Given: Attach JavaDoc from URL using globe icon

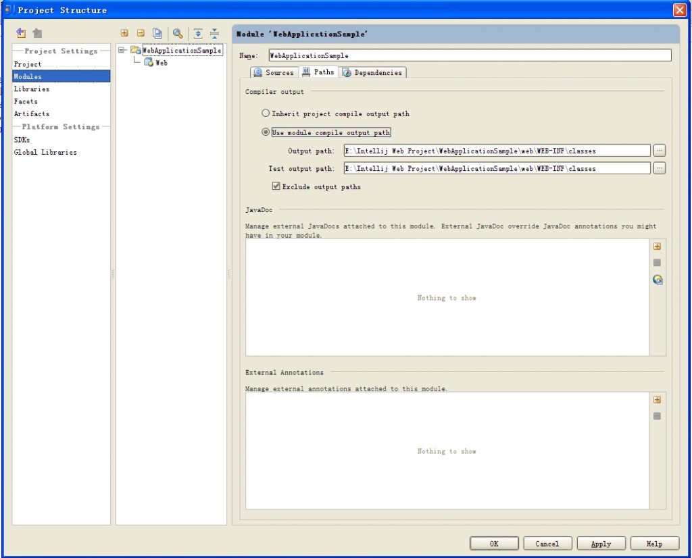Looking at the screenshot, I should click(657, 279).
